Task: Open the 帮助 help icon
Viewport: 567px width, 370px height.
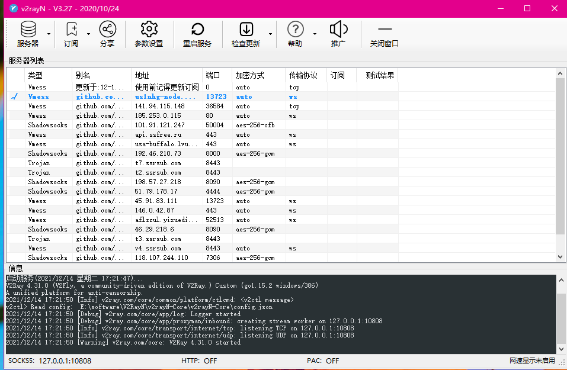Action: click(295, 34)
